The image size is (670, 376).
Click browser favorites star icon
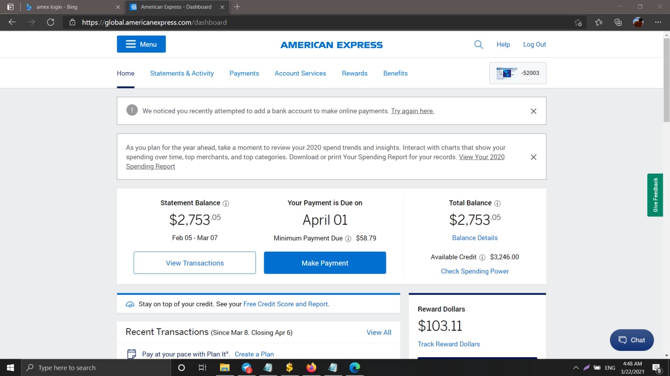pyautogui.click(x=598, y=22)
